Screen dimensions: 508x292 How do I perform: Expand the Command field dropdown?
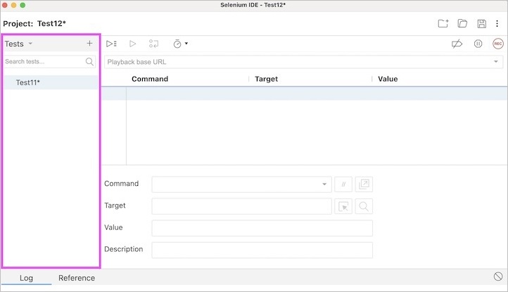pyautogui.click(x=325, y=184)
